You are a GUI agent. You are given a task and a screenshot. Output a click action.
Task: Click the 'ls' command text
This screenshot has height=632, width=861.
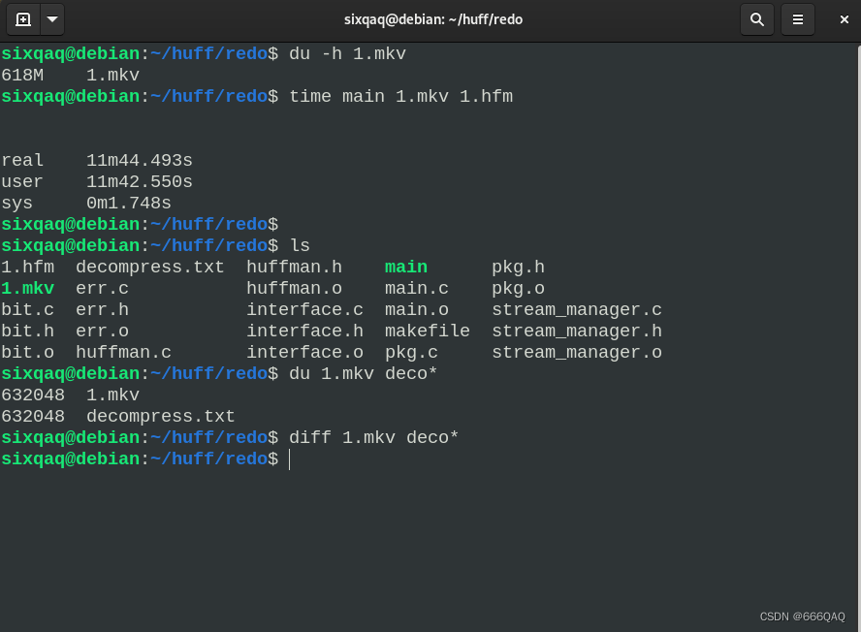click(x=300, y=245)
